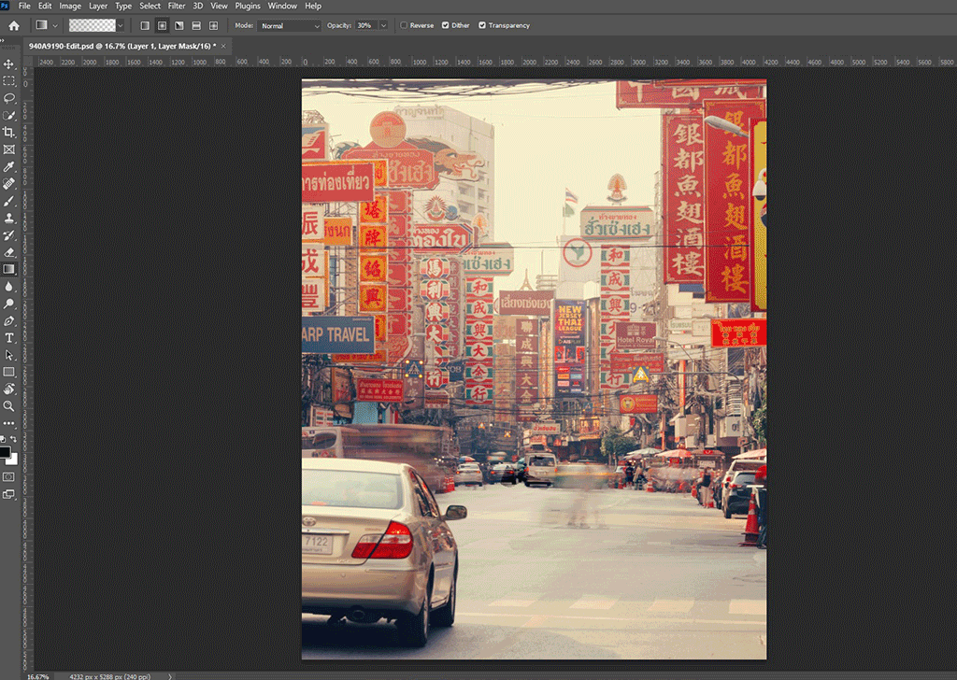Select the Move tool
Screen dimensions: 957x680
9,64
